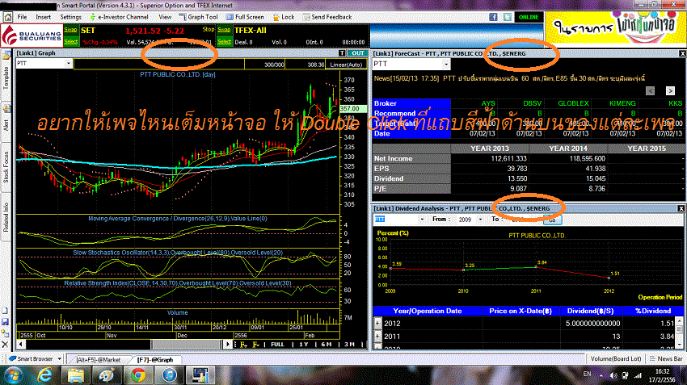Launch Internet Explorer from taskbar

coord(44,375)
